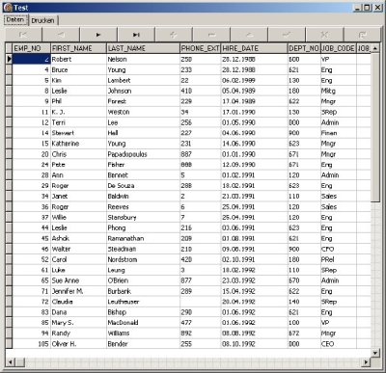This screenshot has width=386, height=373.
Task: Select the Daten tab
Action: coord(15,20)
